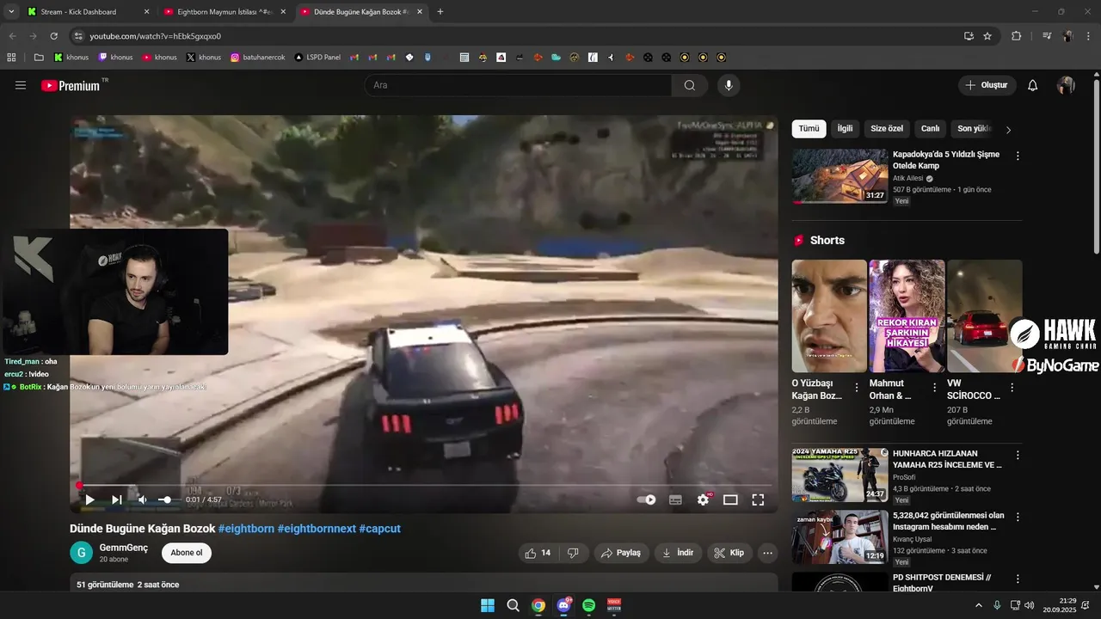Image resolution: width=1101 pixels, height=619 pixels.
Task: Open the account avatar menu
Action: coord(1066,85)
